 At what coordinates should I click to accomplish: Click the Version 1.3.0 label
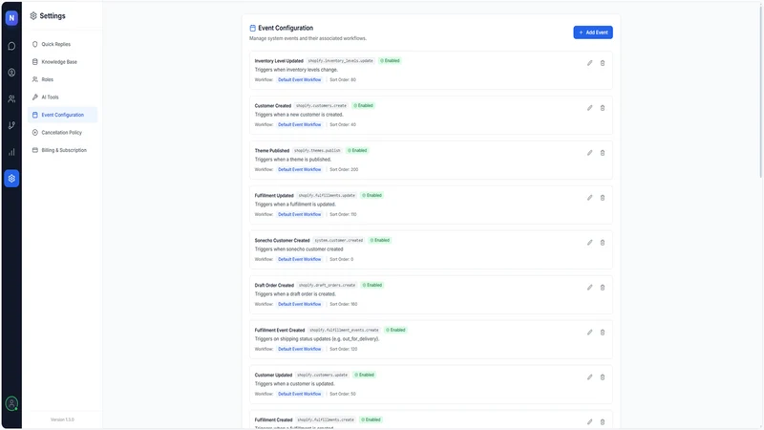click(x=62, y=419)
